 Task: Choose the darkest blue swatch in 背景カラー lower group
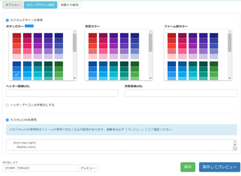[x=93, y=64]
